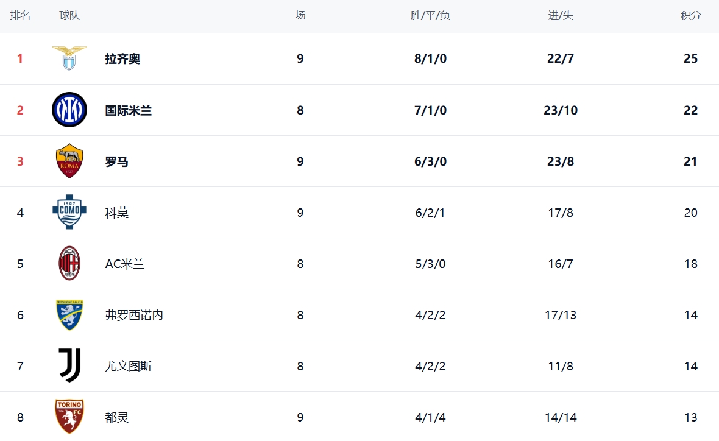Click the Lazio eagle crest
Image resolution: width=719 pixels, height=441 pixels.
tap(69, 58)
